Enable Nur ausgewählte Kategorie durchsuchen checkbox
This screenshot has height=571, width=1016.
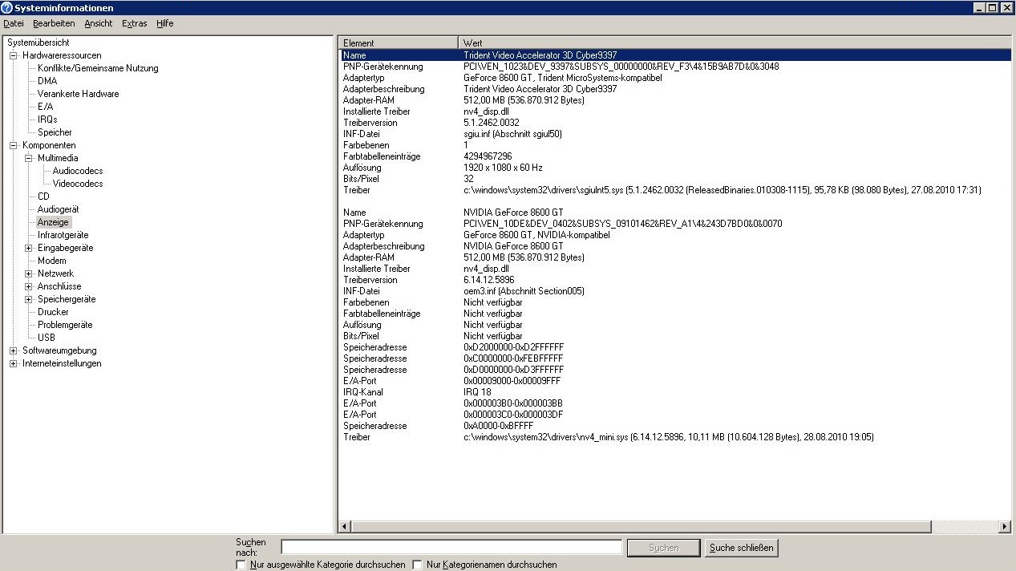[241, 565]
